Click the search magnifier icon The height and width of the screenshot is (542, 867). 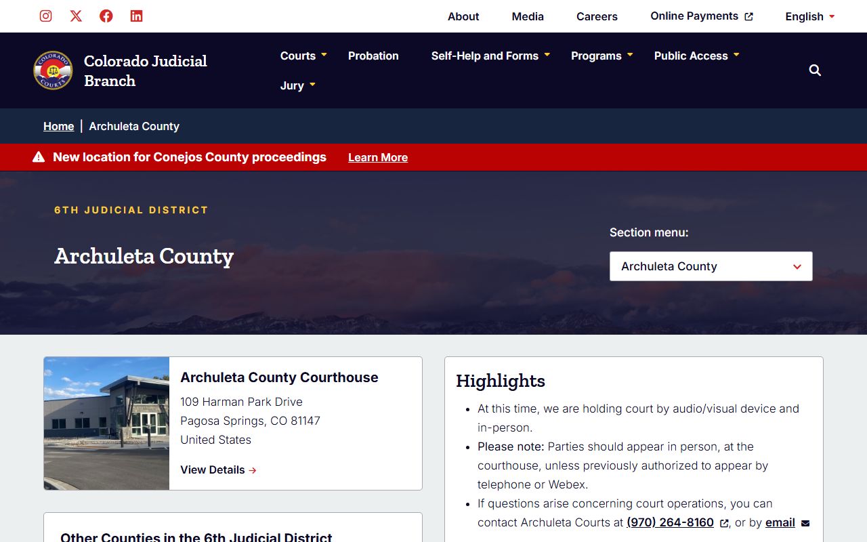point(815,70)
